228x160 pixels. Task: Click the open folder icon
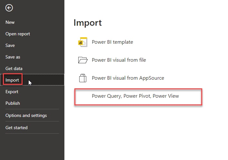(x=83, y=60)
